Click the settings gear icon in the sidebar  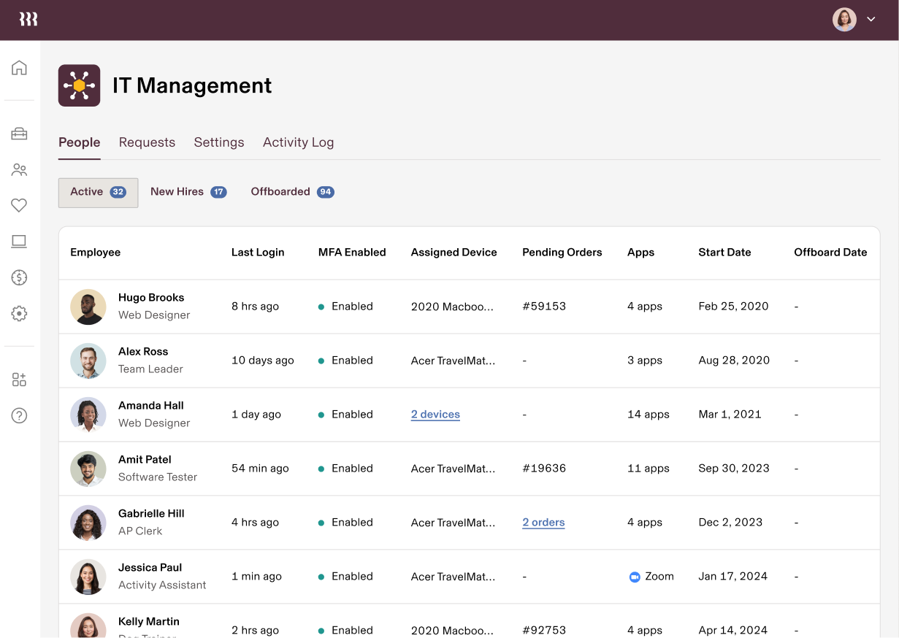pos(19,313)
